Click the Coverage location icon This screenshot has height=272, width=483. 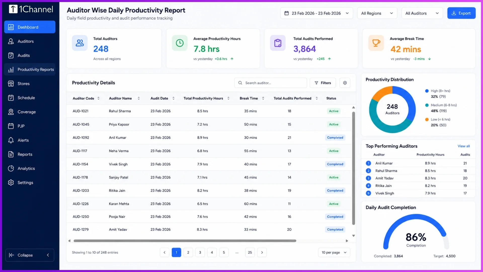pos(11,112)
